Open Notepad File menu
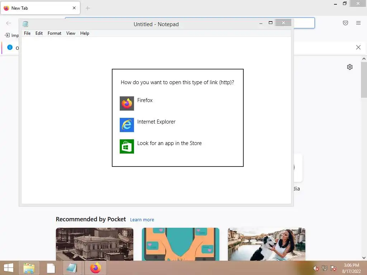The height and width of the screenshot is (275, 367). point(27,33)
